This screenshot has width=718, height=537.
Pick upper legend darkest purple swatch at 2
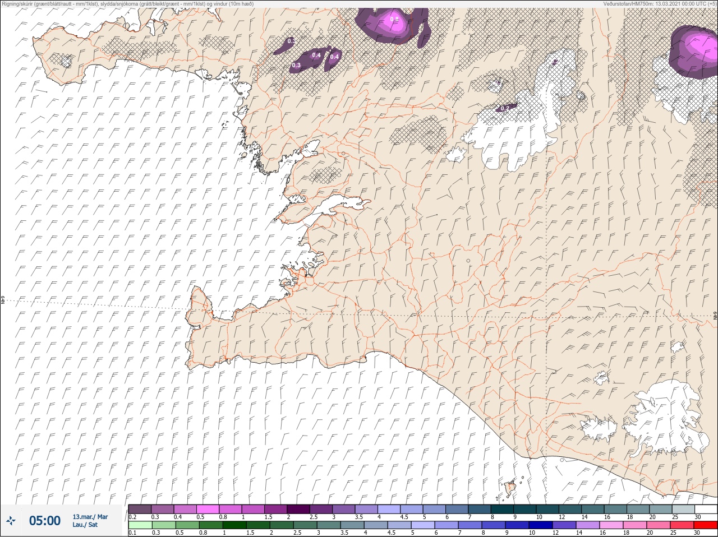point(298,509)
